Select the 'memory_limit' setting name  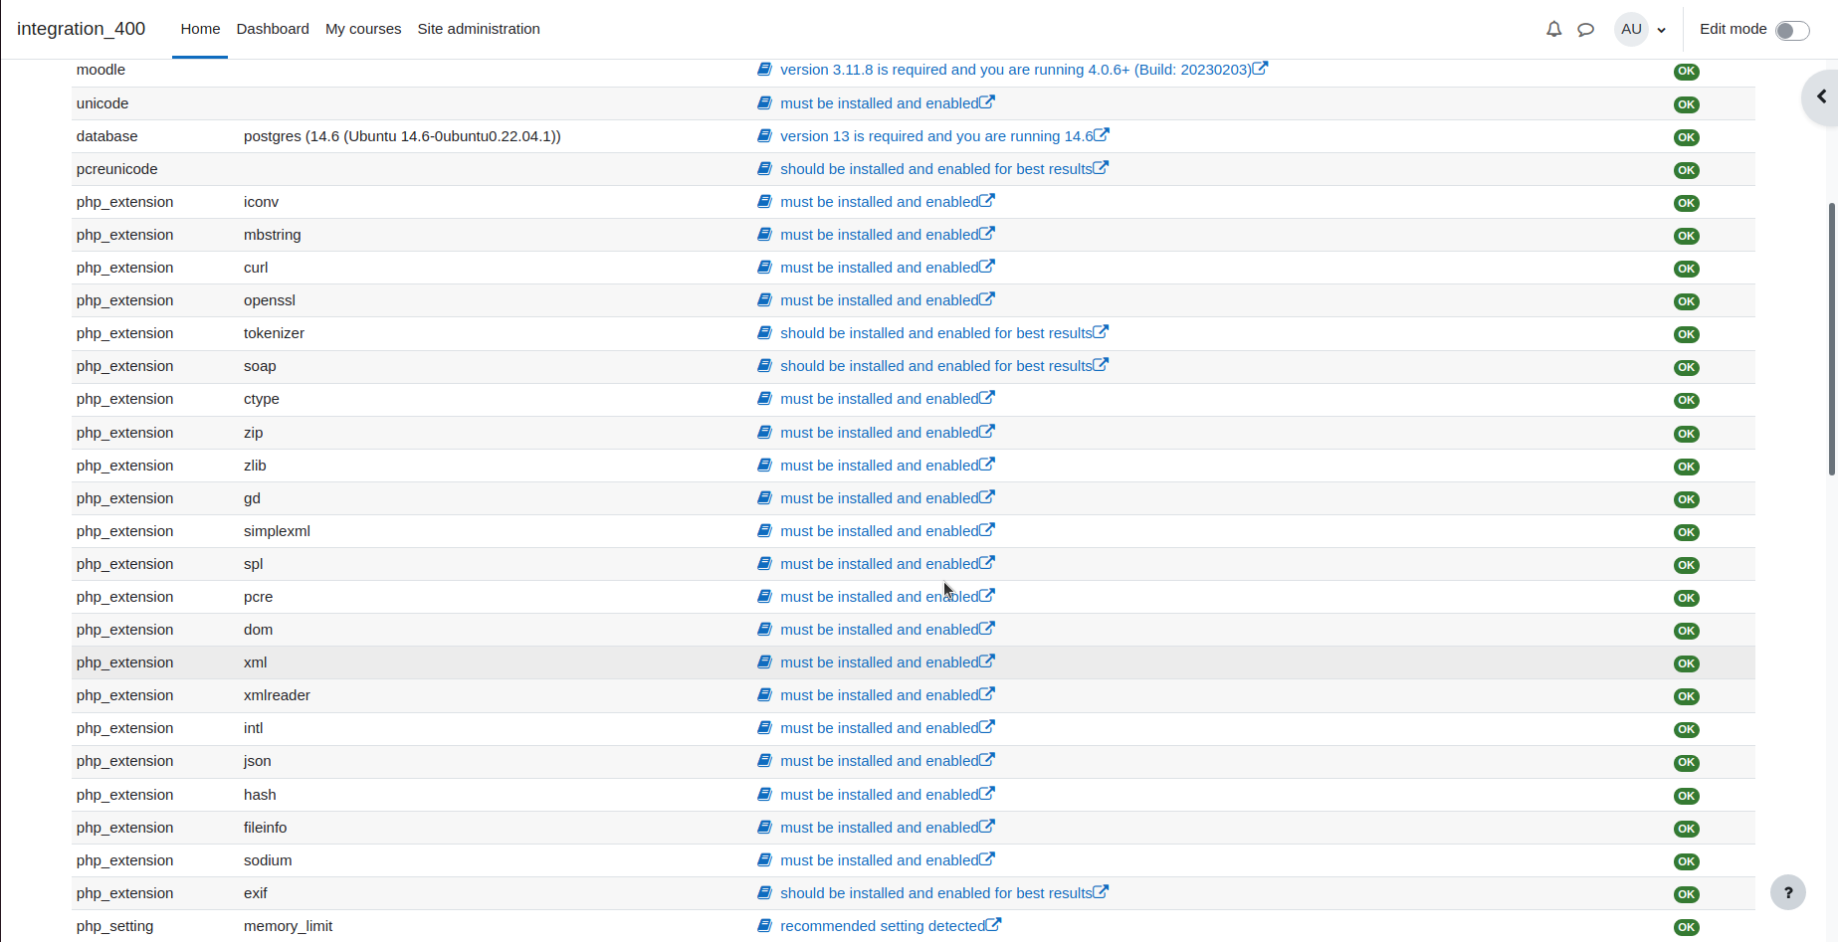(x=288, y=926)
